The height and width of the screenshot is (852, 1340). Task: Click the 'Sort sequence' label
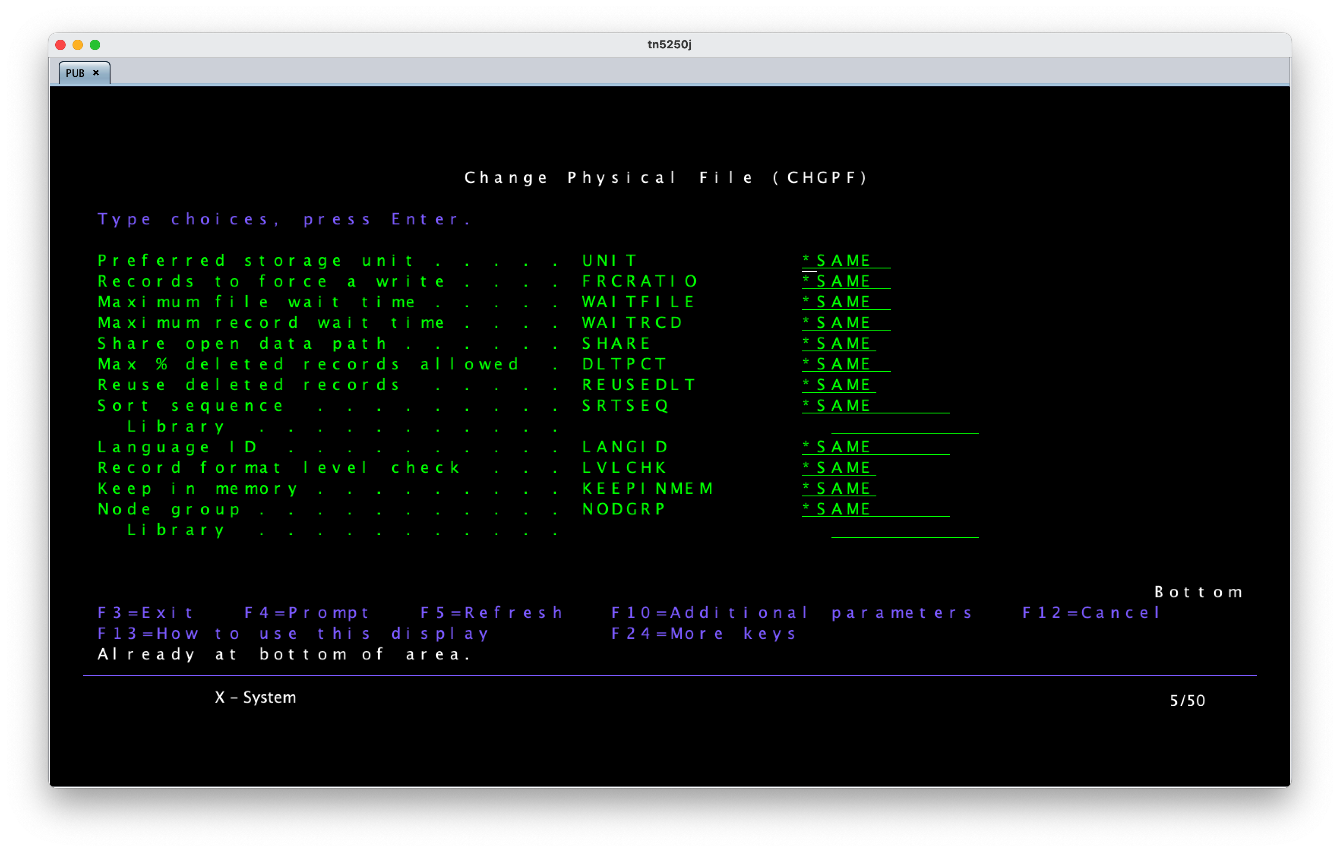click(x=190, y=405)
